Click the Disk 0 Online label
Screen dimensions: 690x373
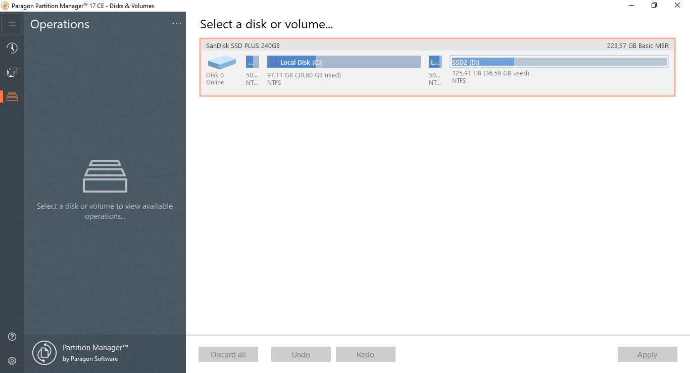(x=215, y=78)
